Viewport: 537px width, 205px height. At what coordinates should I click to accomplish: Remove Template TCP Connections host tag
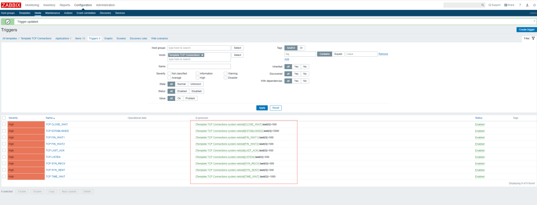[x=202, y=55]
